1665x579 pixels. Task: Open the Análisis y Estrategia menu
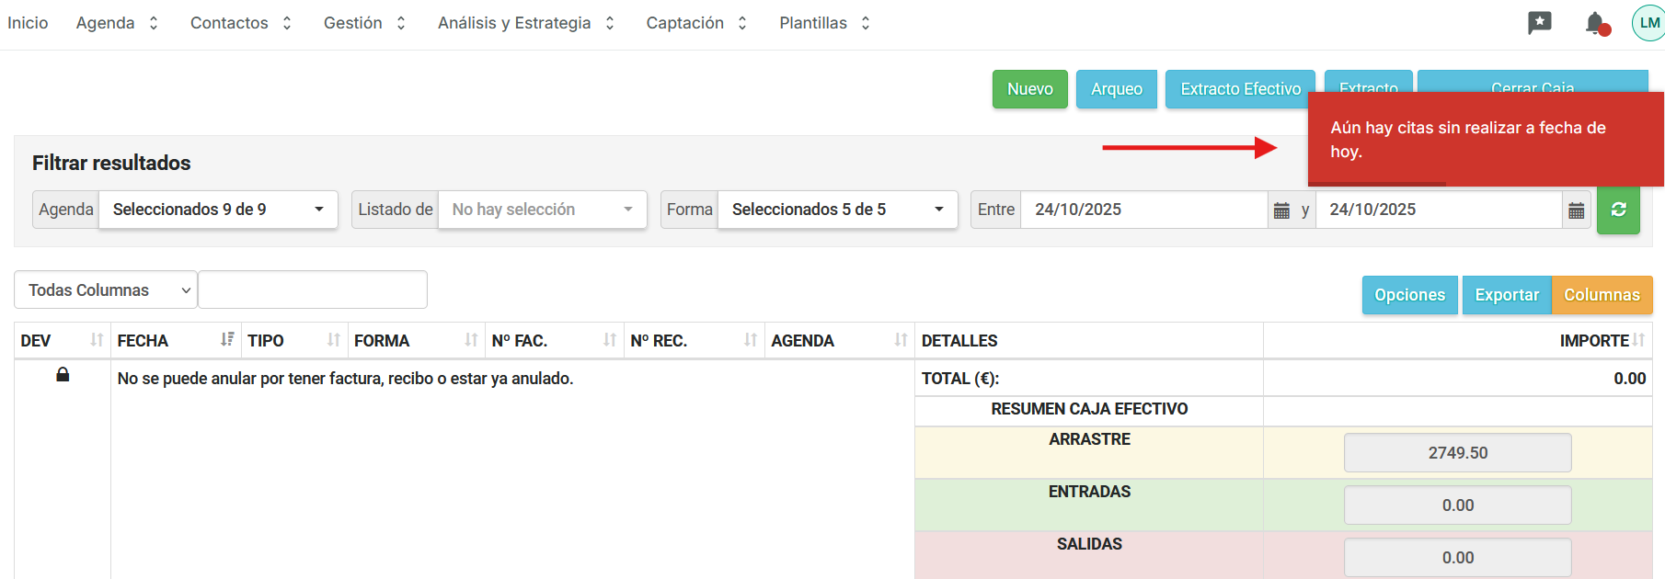(x=525, y=23)
